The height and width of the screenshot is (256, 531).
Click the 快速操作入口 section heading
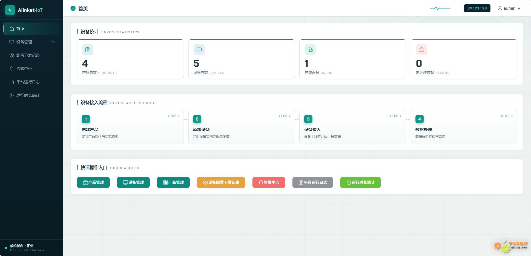pyautogui.click(x=94, y=168)
